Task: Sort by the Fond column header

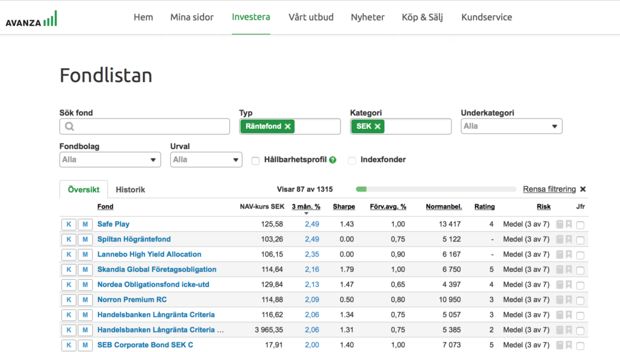Action: [105, 207]
